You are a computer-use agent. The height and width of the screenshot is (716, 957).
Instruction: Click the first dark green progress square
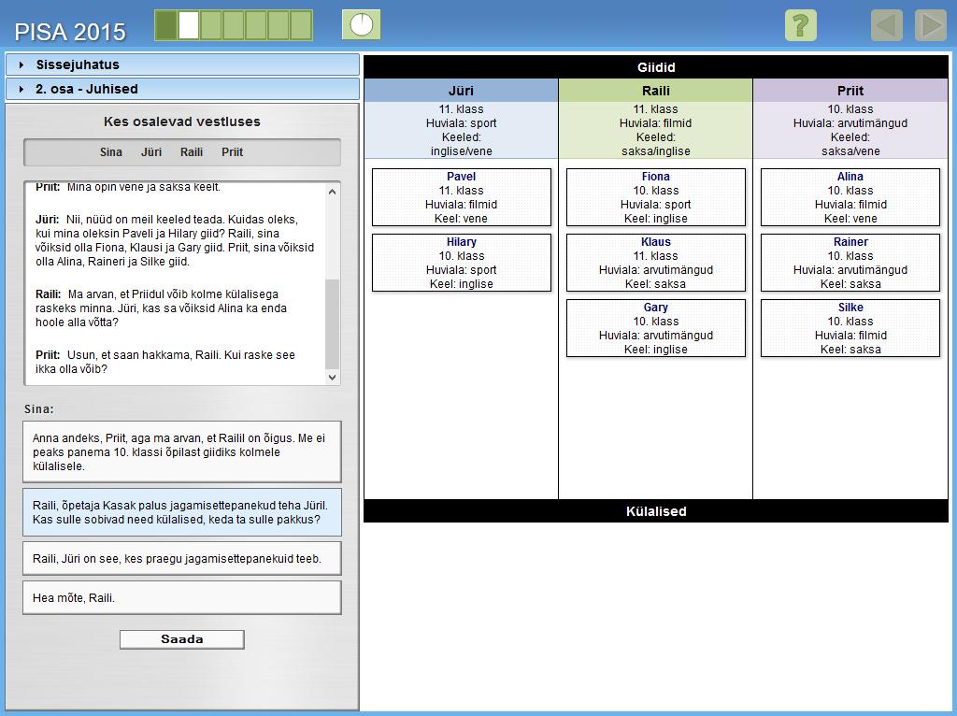click(x=166, y=25)
